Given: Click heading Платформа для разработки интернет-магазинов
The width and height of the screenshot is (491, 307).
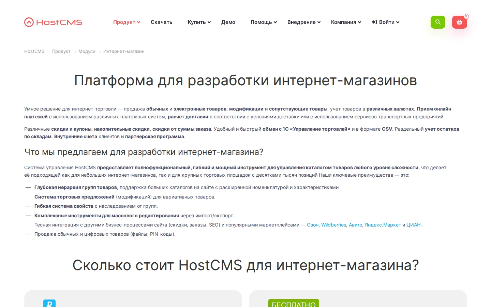Looking at the screenshot, I should pos(245,81).
